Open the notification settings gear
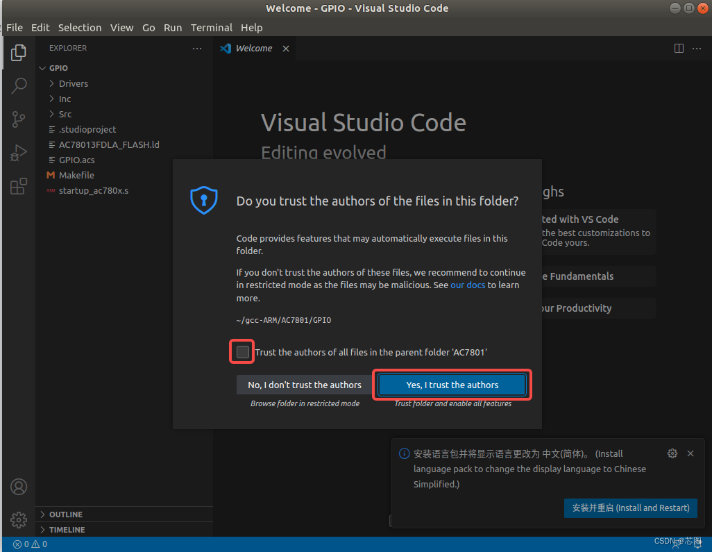The height and width of the screenshot is (552, 712). (x=672, y=453)
